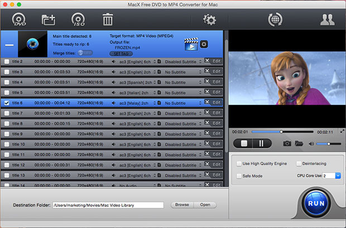Check the title 11 checkbox
Viewport: 346px width, 228px height.
click(x=7, y=154)
